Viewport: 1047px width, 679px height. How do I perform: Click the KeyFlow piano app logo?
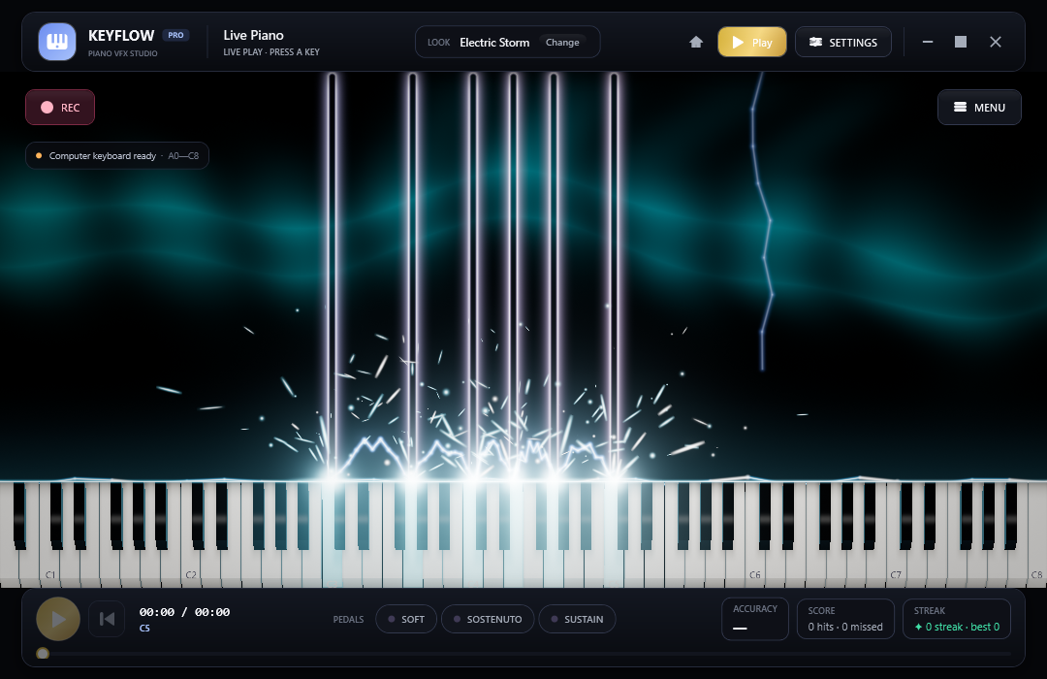point(57,42)
